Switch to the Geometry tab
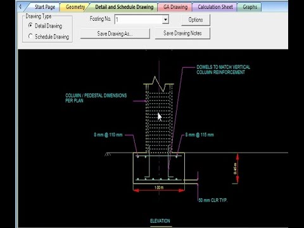 click(75, 7)
